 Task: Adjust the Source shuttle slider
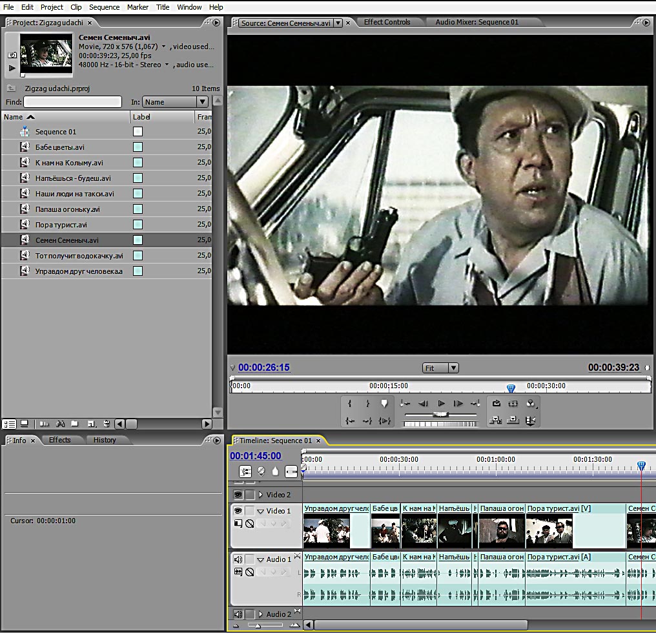point(440,415)
